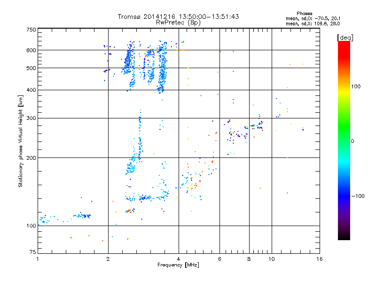This screenshot has width=376, height=282.
Task: Click the y-axis label "750"
Action: tap(31, 30)
